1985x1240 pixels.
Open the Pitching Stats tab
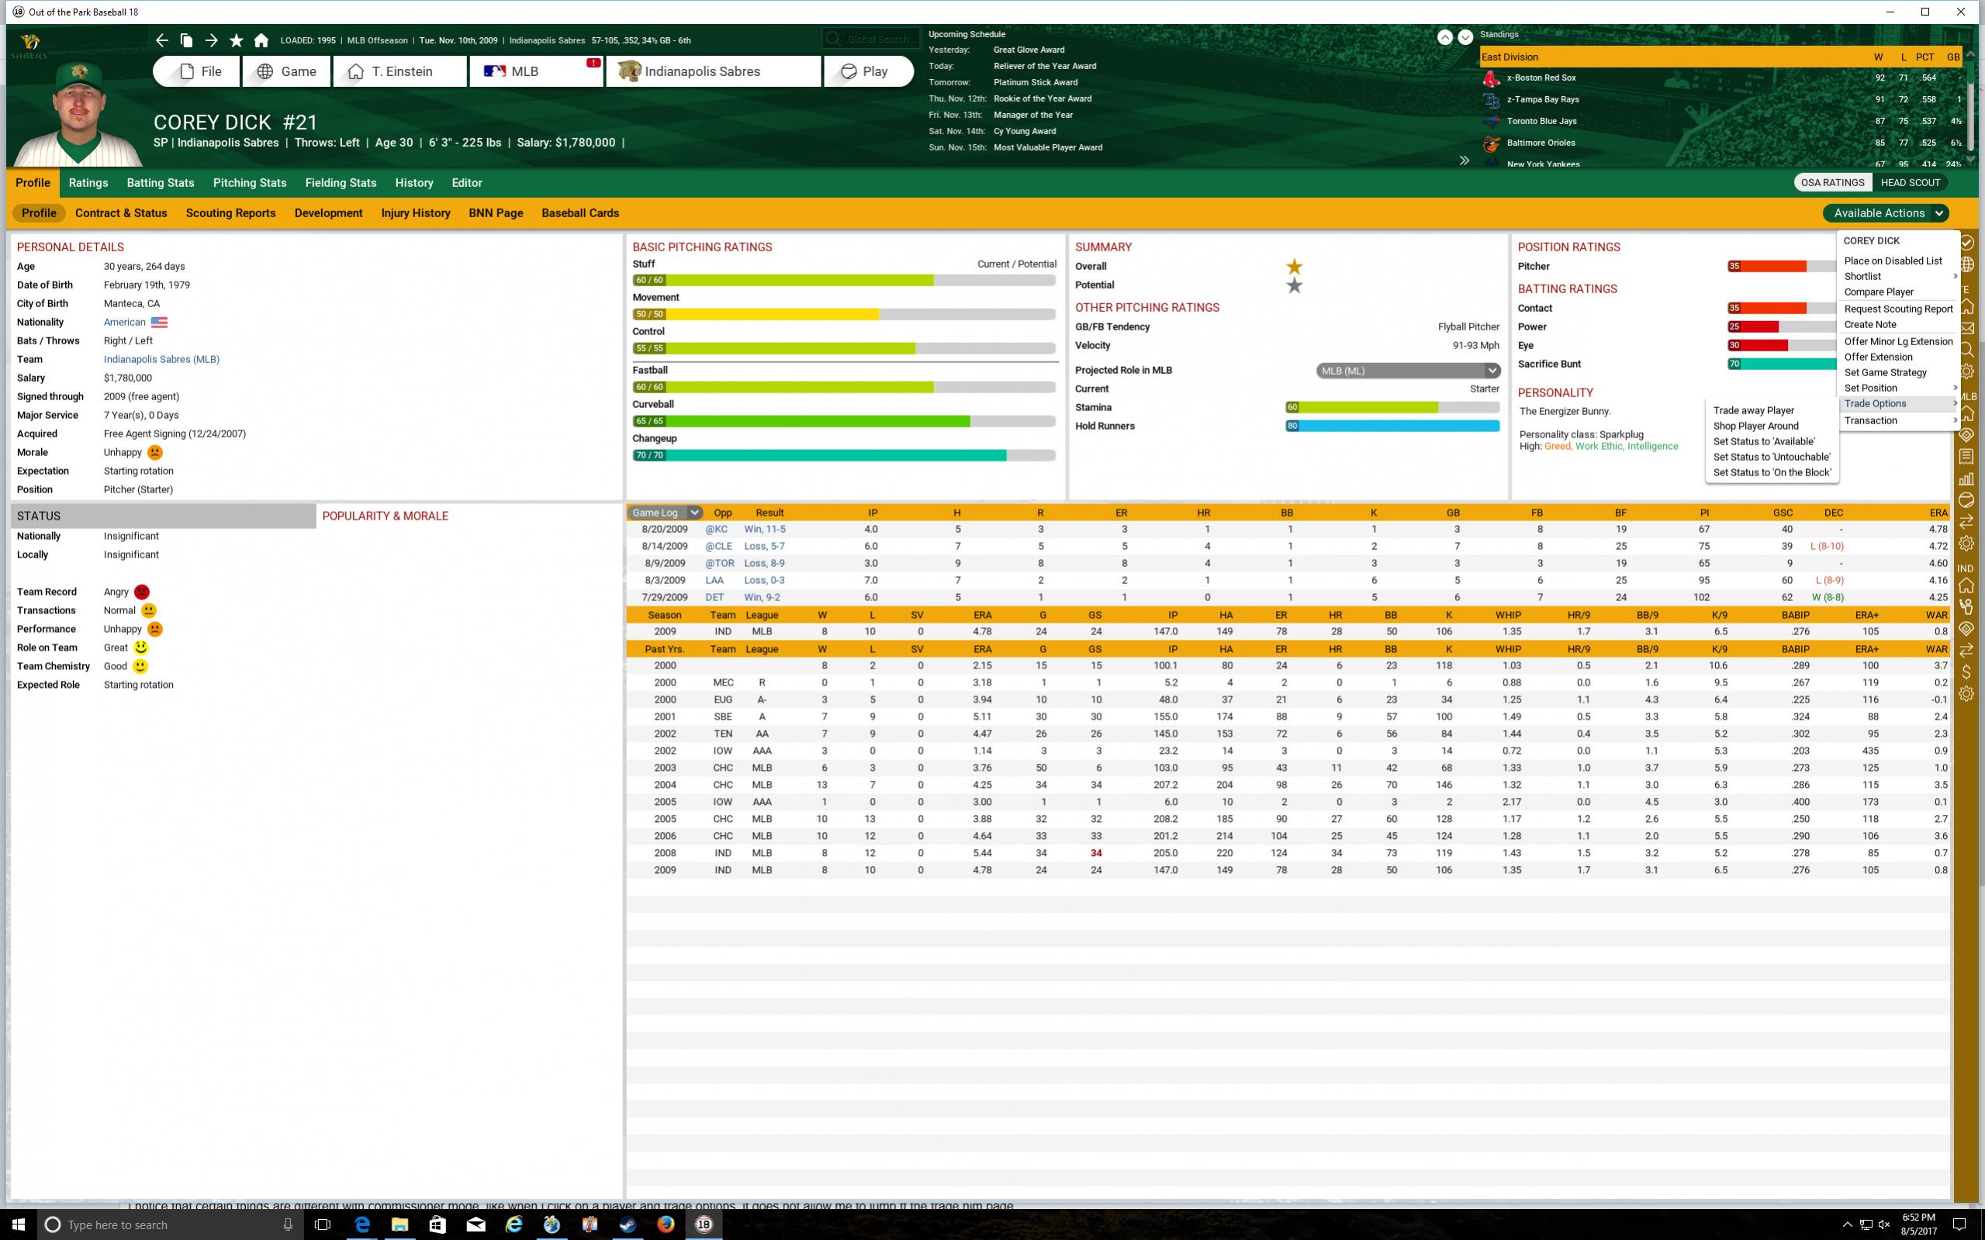pyautogui.click(x=249, y=183)
